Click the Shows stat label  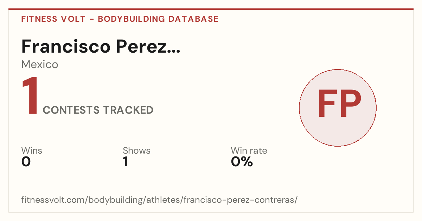(x=136, y=150)
